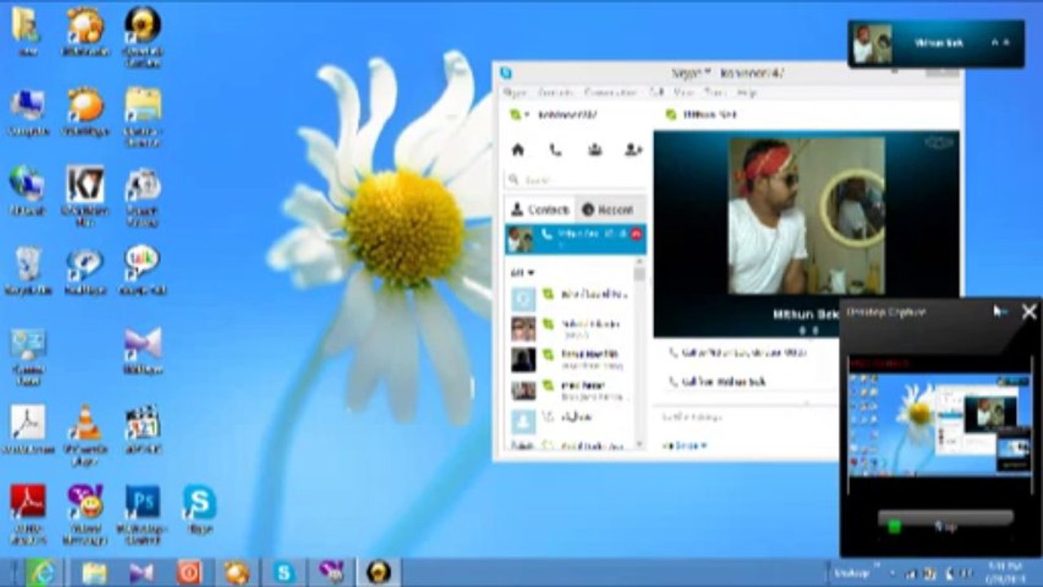Open the K7 security desktop shortcut
This screenshot has width=1043, height=587.
click(85, 196)
